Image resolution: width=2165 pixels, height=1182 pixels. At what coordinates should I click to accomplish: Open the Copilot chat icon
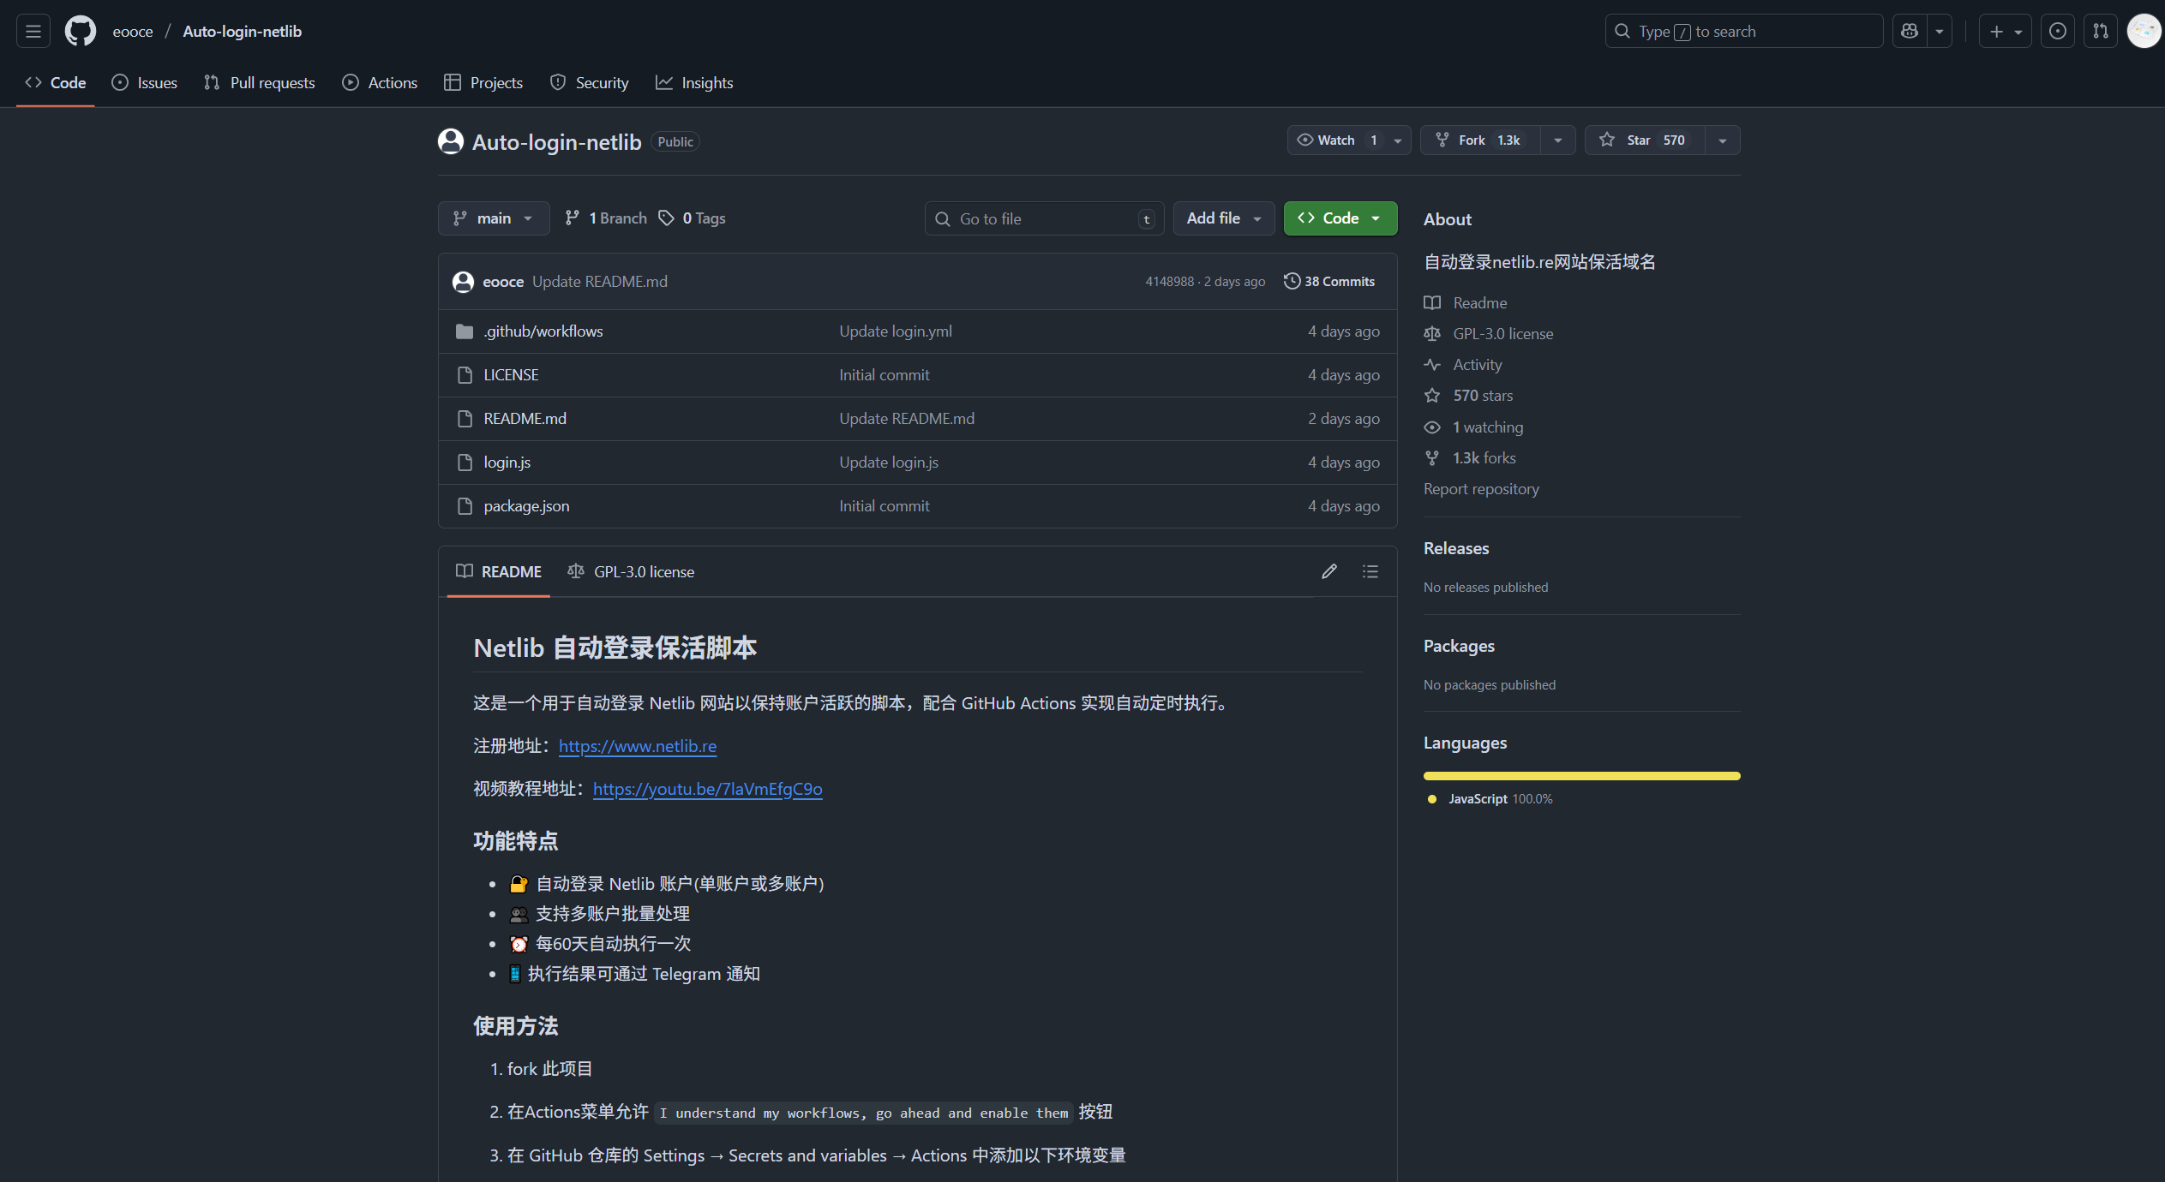(1910, 32)
